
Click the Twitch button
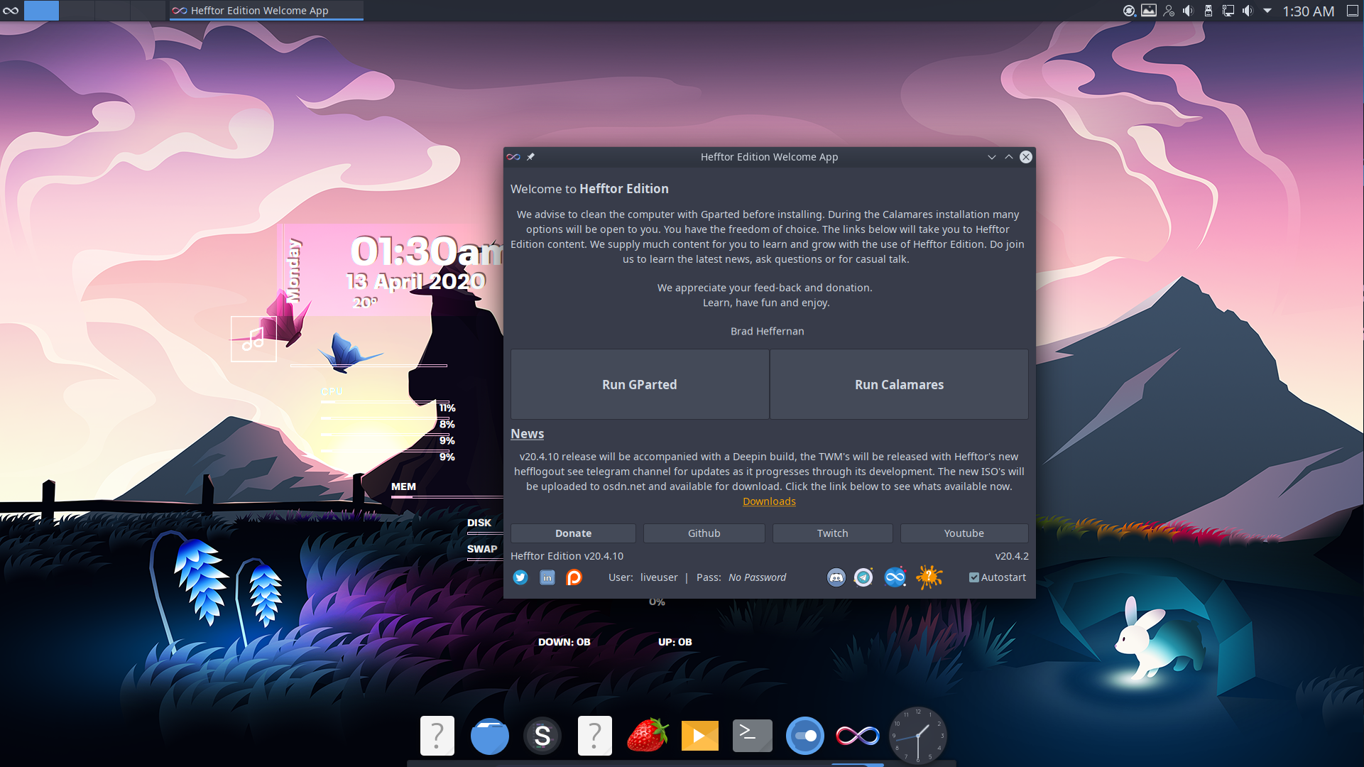(832, 533)
